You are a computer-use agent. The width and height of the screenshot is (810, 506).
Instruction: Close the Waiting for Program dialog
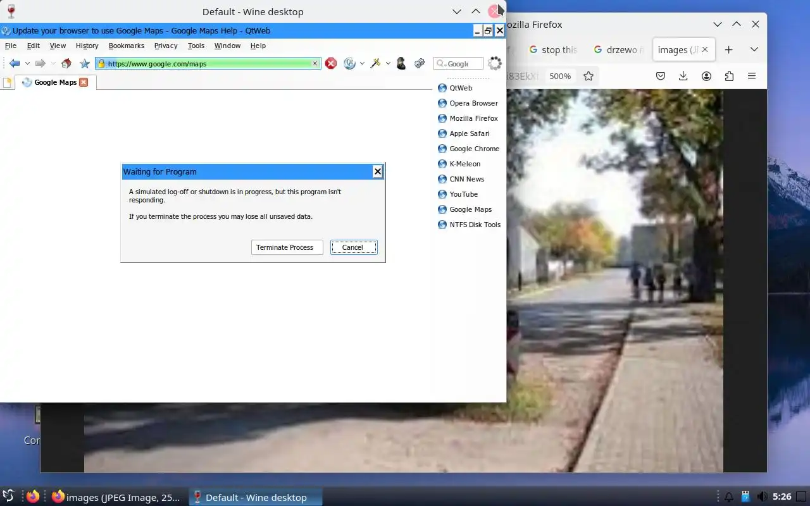point(378,171)
